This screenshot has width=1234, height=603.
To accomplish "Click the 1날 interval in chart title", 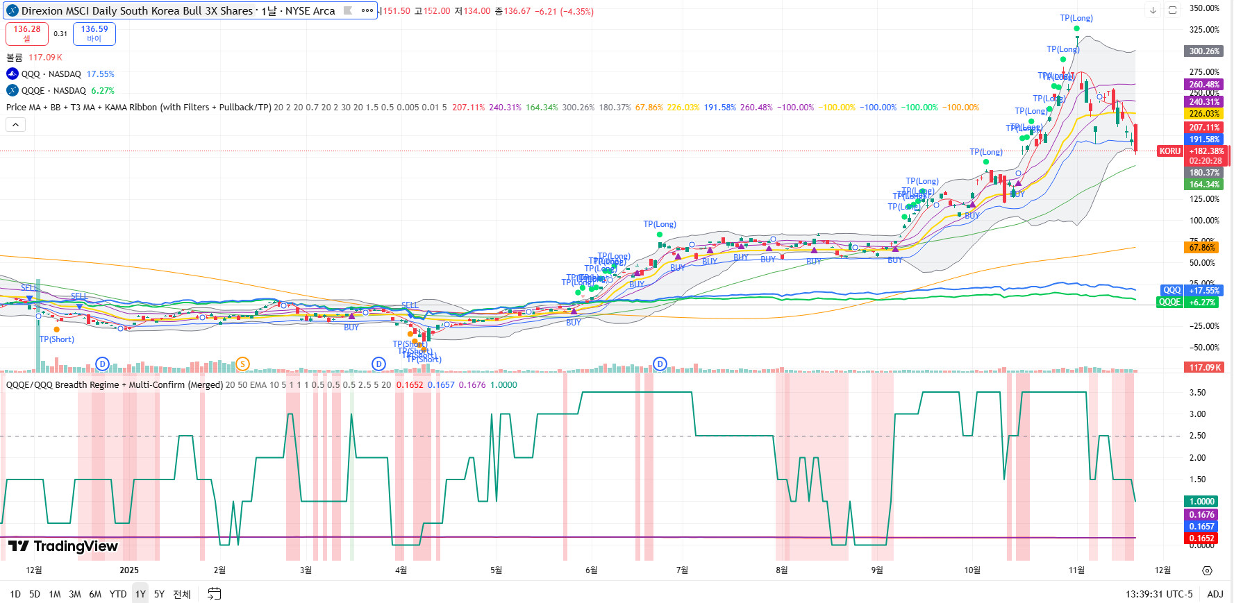I will coord(269,10).
